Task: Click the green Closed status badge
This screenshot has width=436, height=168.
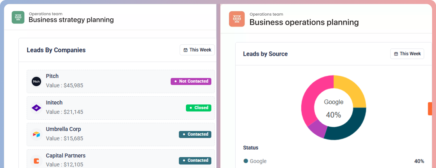Action: pyautogui.click(x=198, y=108)
